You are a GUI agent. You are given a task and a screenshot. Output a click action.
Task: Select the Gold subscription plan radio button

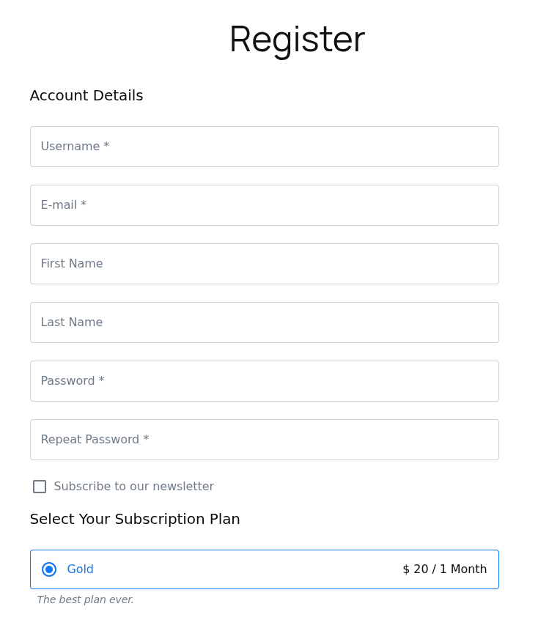(49, 569)
